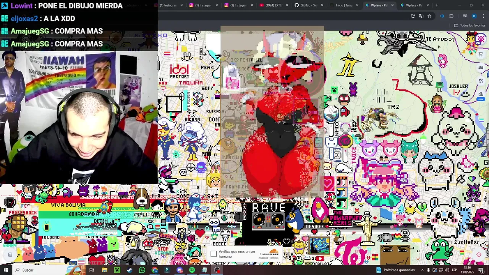Open the green creeper-face app on taskbar
The image size is (489, 275).
[x=117, y=270]
